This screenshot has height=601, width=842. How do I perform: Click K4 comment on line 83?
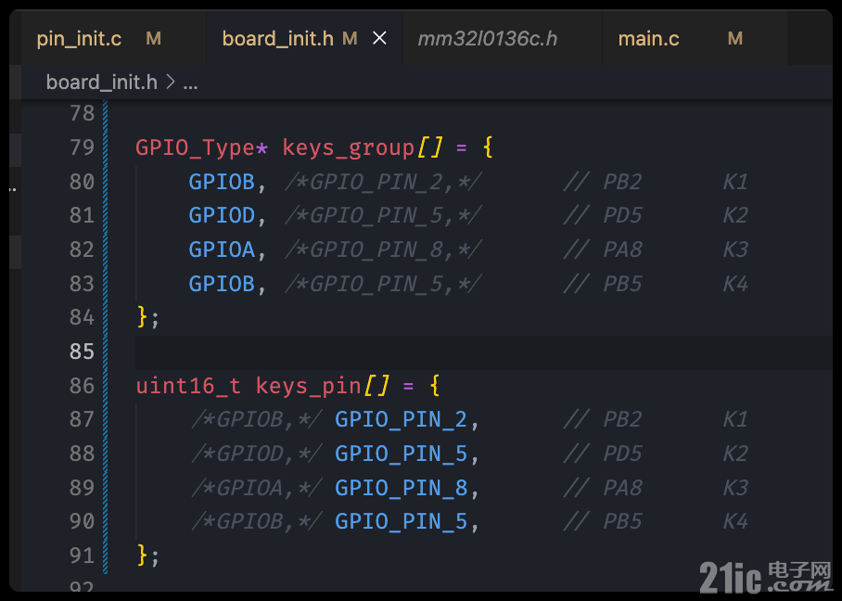click(735, 284)
